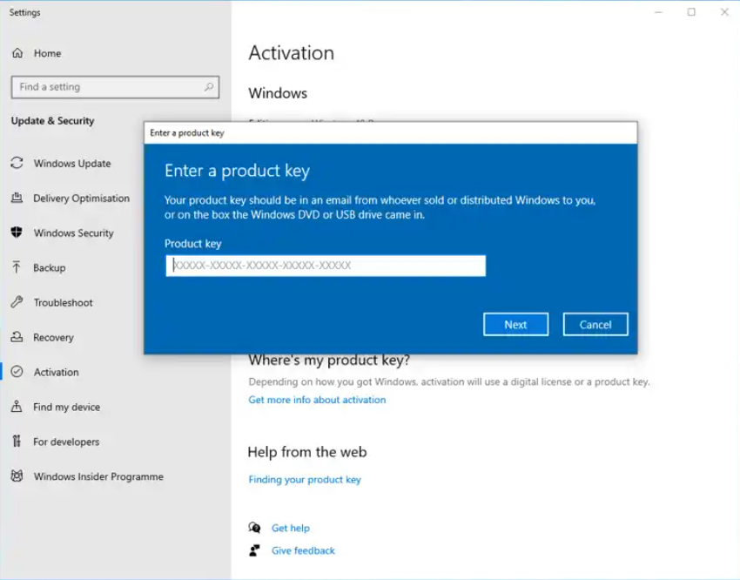The height and width of the screenshot is (580, 740).
Task: Click the Find my device icon
Action: pyautogui.click(x=17, y=408)
